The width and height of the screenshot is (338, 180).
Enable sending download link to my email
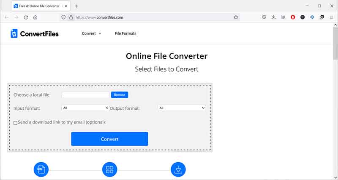click(x=15, y=123)
